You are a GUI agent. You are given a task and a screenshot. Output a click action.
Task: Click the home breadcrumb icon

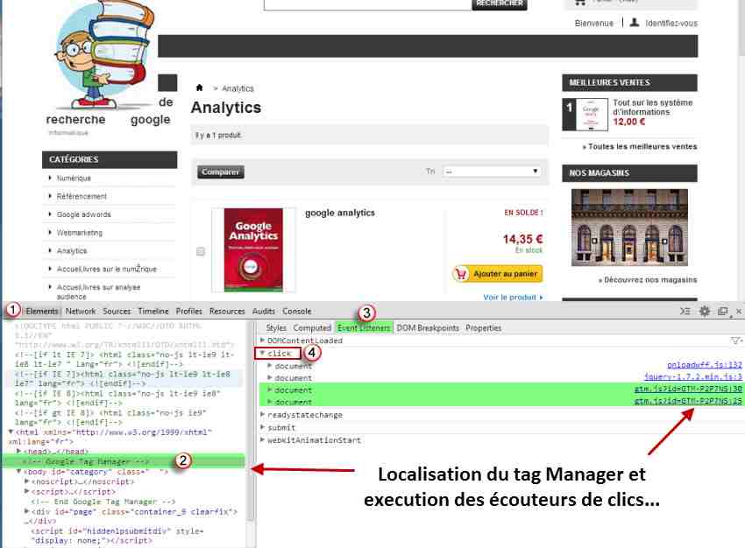click(200, 88)
